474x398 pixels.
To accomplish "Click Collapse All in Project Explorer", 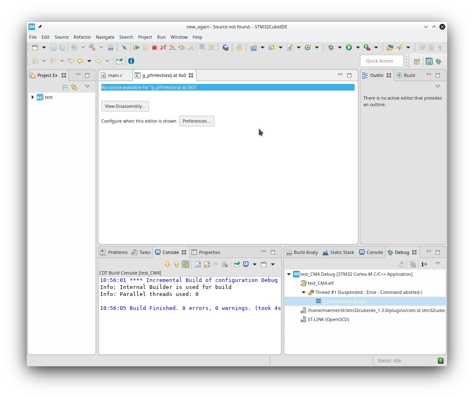I will [65, 87].
